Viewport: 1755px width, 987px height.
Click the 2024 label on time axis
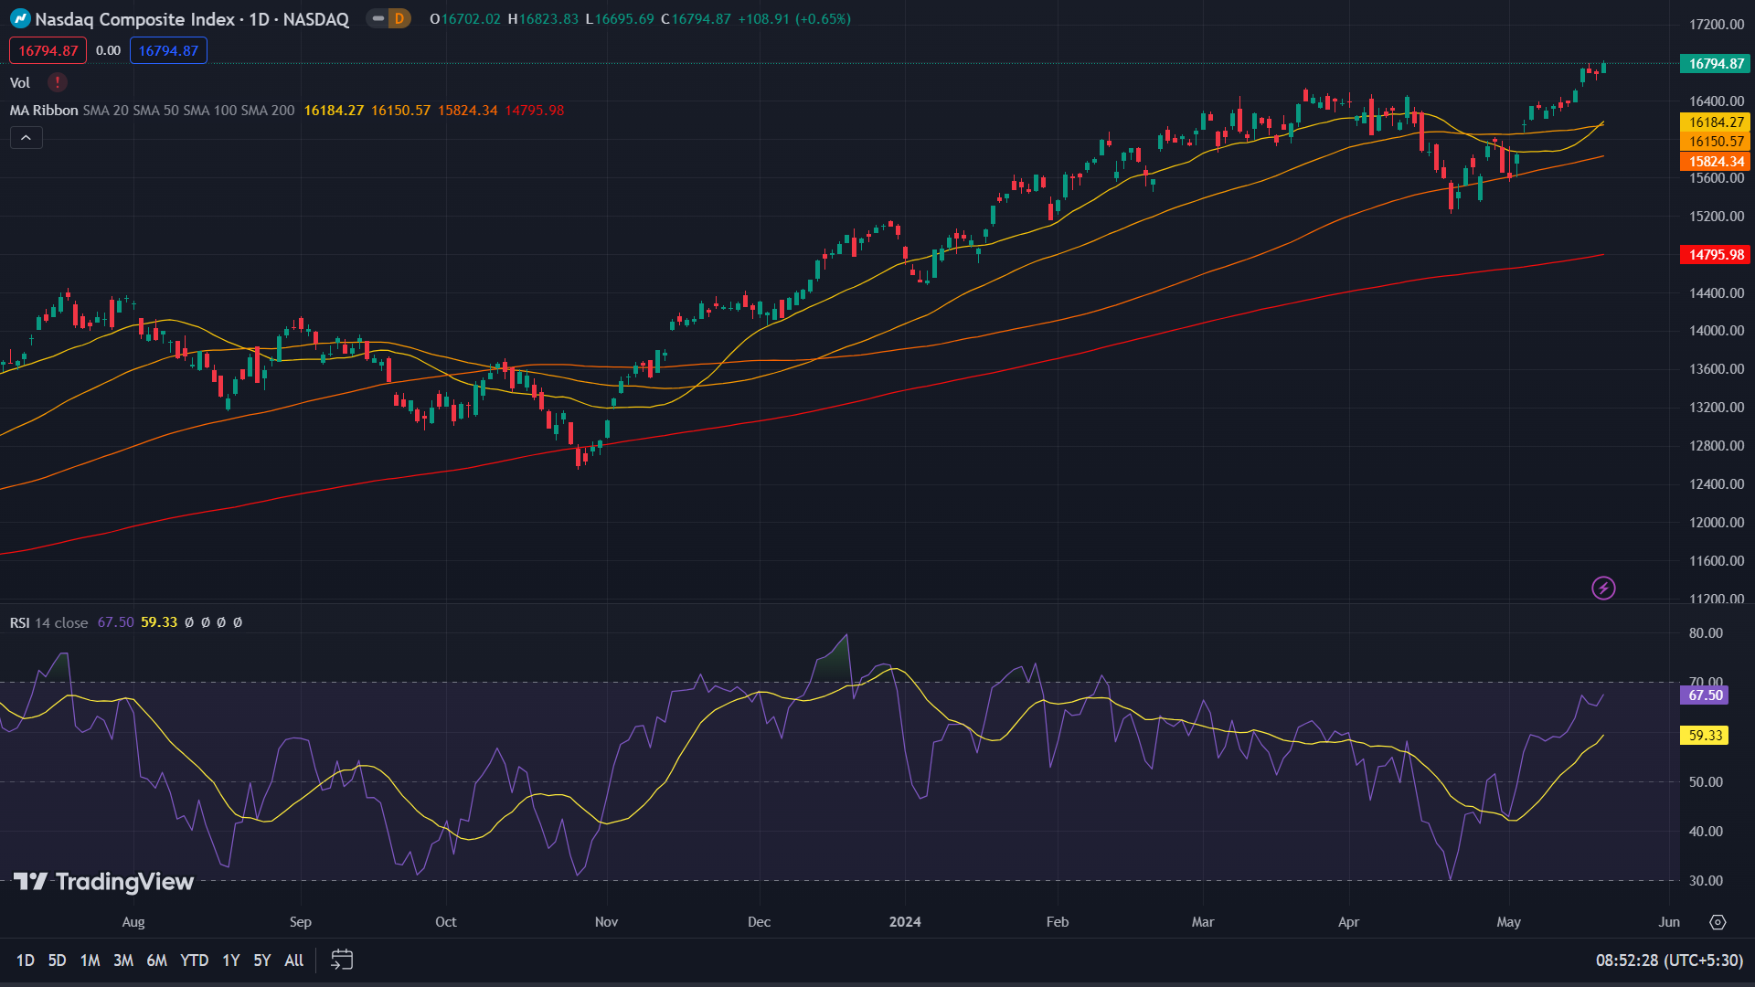905,922
